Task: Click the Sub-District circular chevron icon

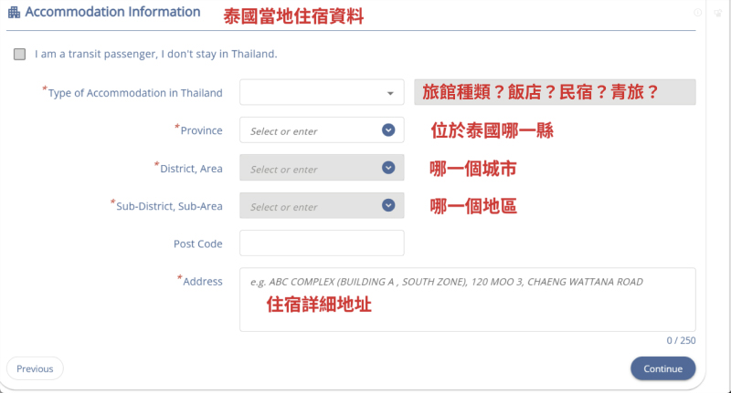Action: coord(388,205)
